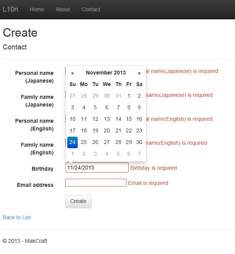Choose greyed December 7 in last row
This screenshot has width=235, height=254.
click(139, 154)
